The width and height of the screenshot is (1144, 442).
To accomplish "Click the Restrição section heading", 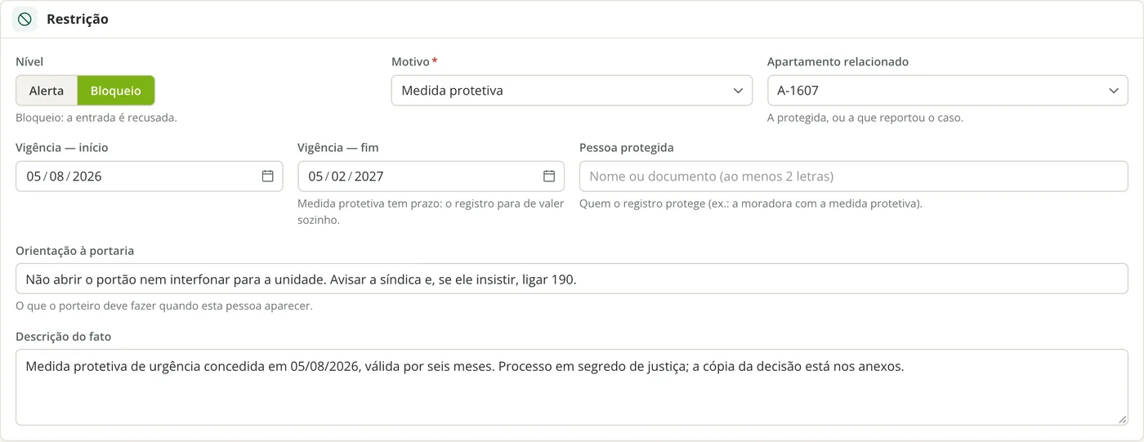I will click(x=78, y=19).
